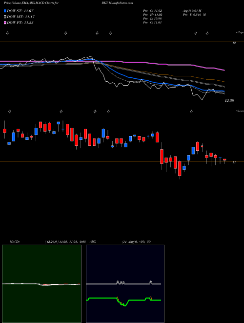Viewport: 244px width, 323px height.
Task: Select the 'DOW ST: 11.07' legend text
Action: (20, 11)
